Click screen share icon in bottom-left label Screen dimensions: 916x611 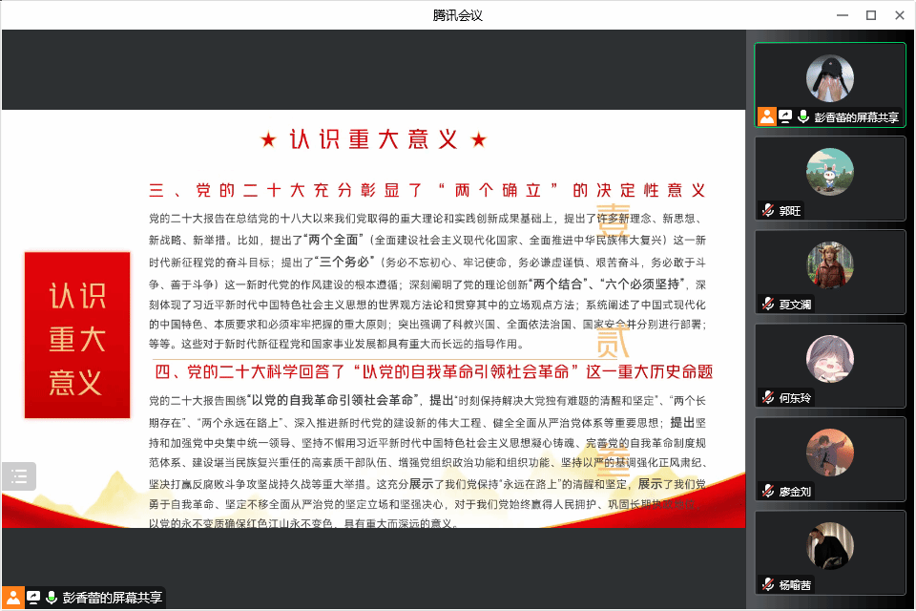[x=33, y=598]
